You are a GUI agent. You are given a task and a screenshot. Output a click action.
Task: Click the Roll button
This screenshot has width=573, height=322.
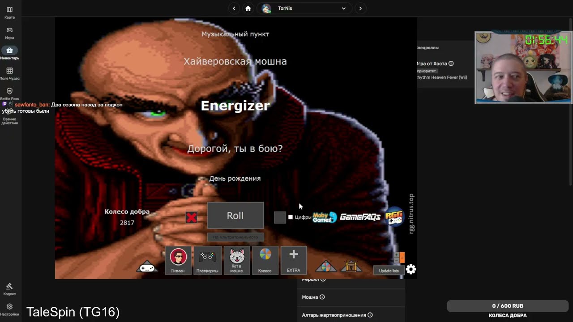click(235, 216)
